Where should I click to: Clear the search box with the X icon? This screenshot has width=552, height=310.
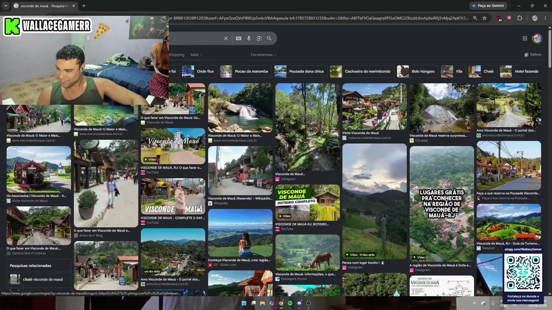(x=226, y=38)
